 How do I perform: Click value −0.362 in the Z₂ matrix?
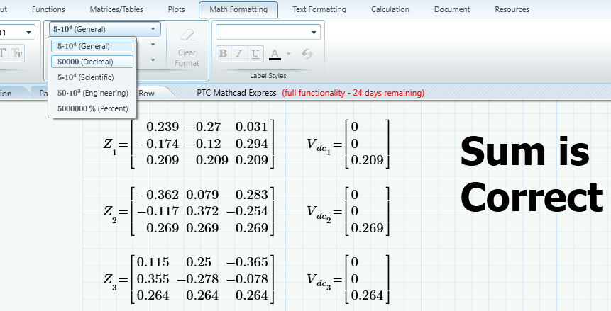click(x=158, y=195)
